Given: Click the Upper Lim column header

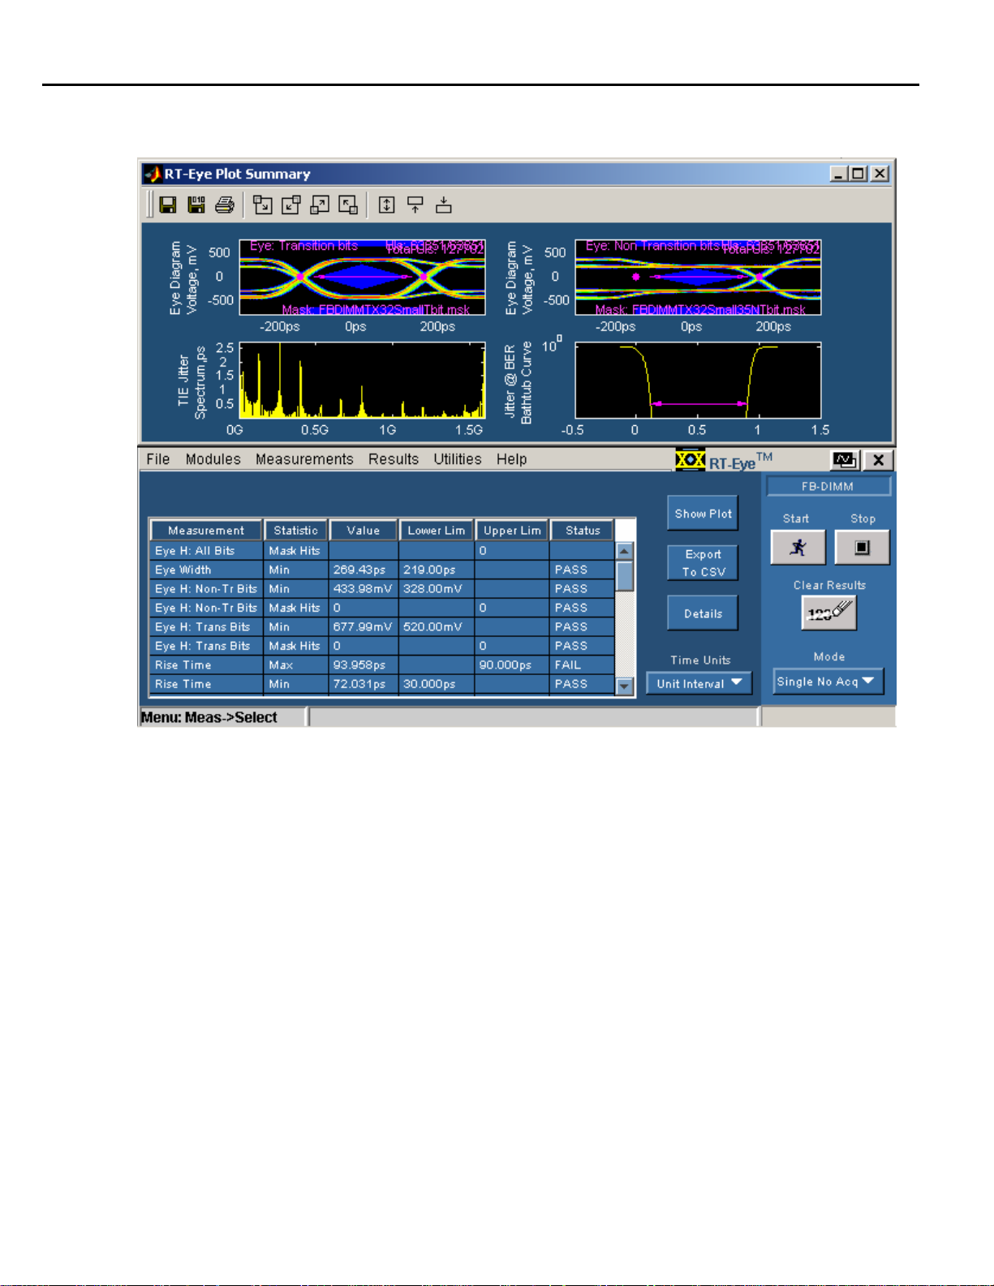Looking at the screenshot, I should pos(512,531).
